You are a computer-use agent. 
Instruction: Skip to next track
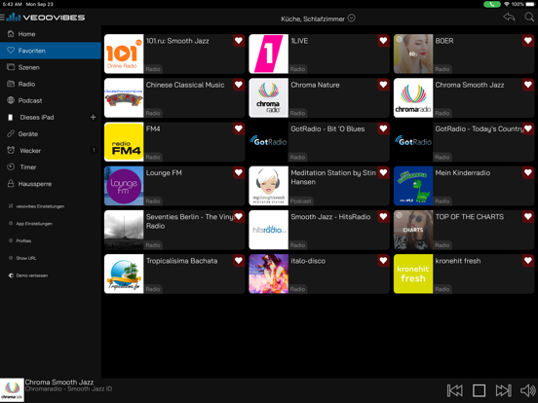pyautogui.click(x=503, y=390)
